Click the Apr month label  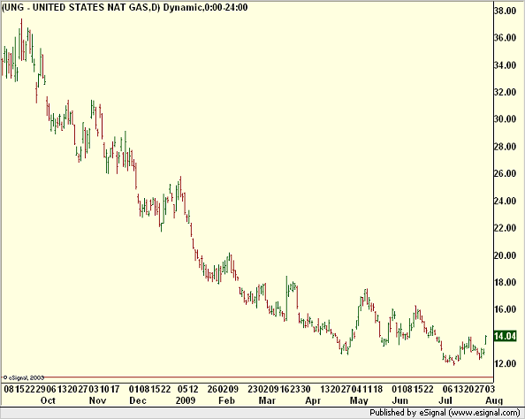click(x=313, y=400)
